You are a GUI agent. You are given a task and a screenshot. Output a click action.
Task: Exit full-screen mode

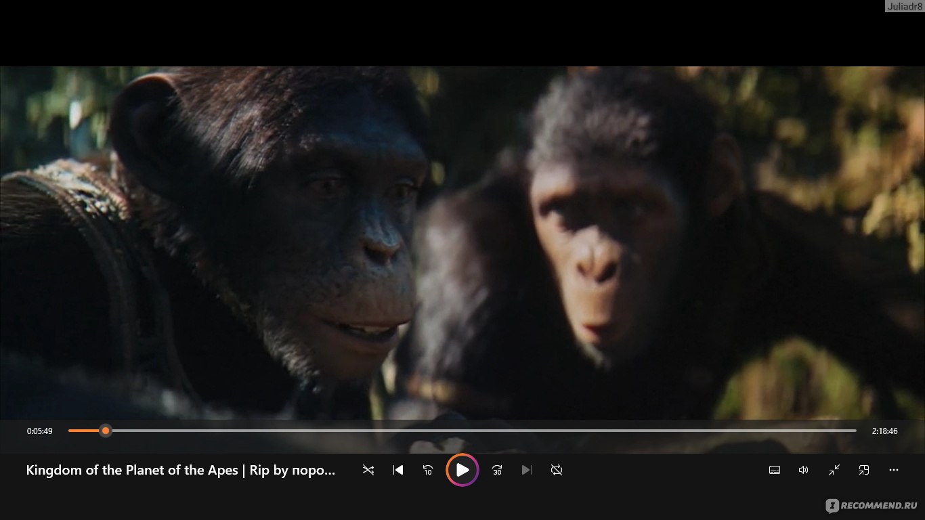click(834, 470)
